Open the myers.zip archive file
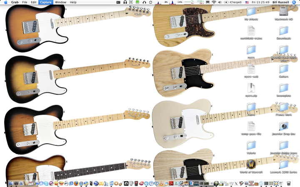The height and width of the screenshot is (187, 300). pos(251,88)
